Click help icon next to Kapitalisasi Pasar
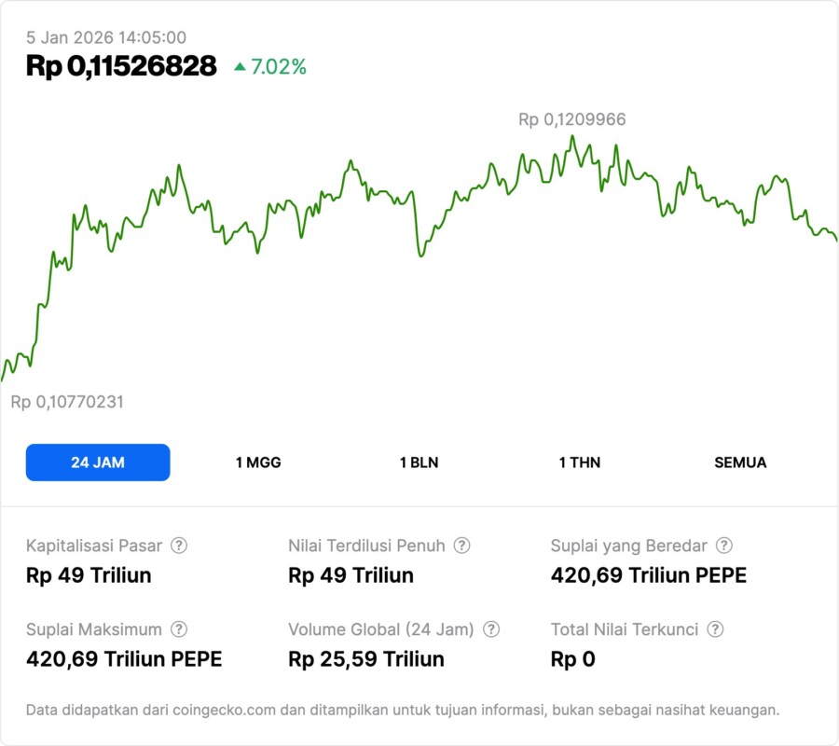The image size is (839, 746). [179, 546]
